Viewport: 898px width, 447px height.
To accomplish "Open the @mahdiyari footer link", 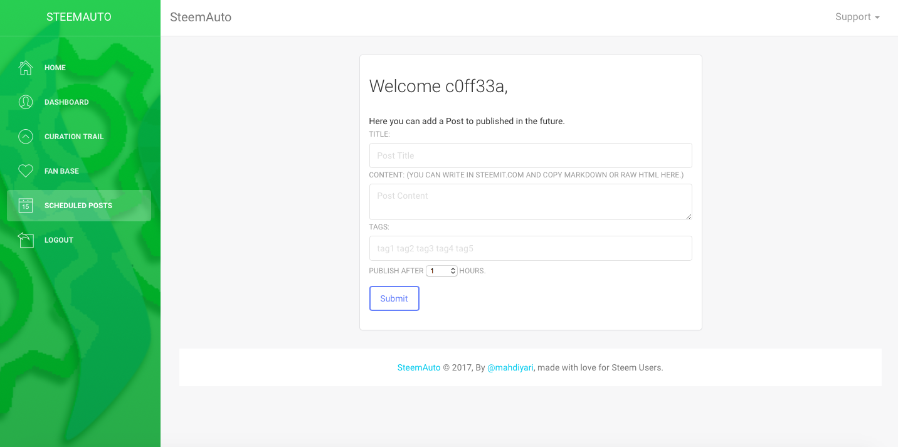I will [510, 367].
